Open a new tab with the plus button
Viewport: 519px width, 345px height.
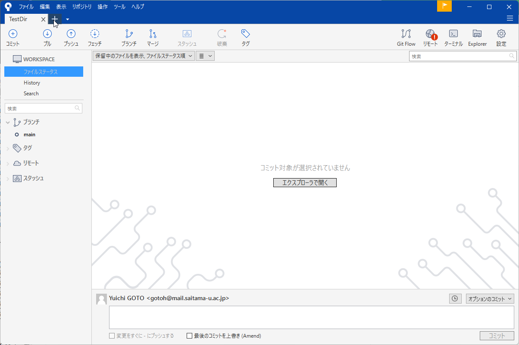pos(55,19)
